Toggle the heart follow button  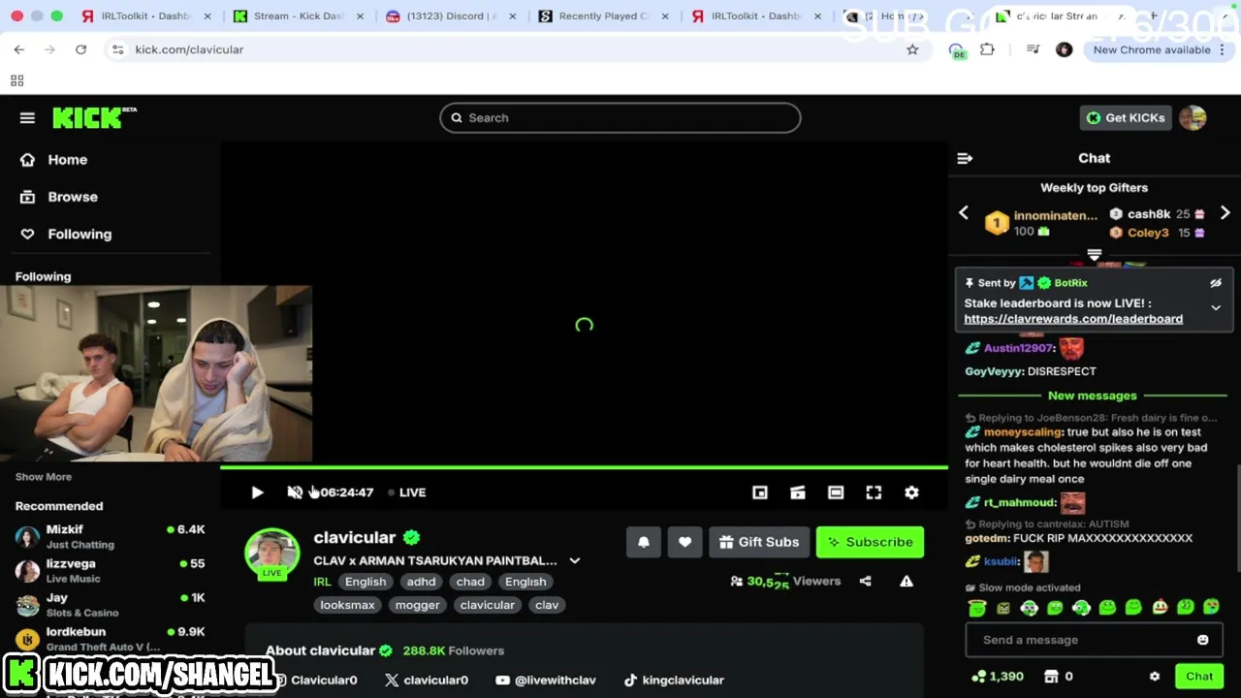click(684, 542)
